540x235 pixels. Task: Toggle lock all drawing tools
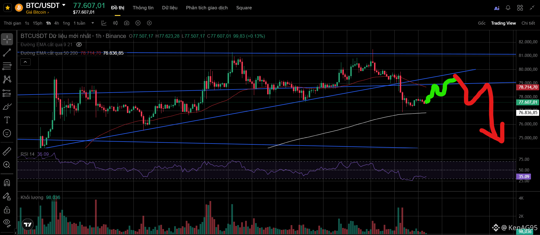pos(7,210)
